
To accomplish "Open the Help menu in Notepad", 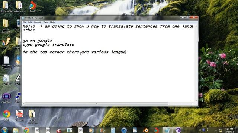I will coord(52,22).
